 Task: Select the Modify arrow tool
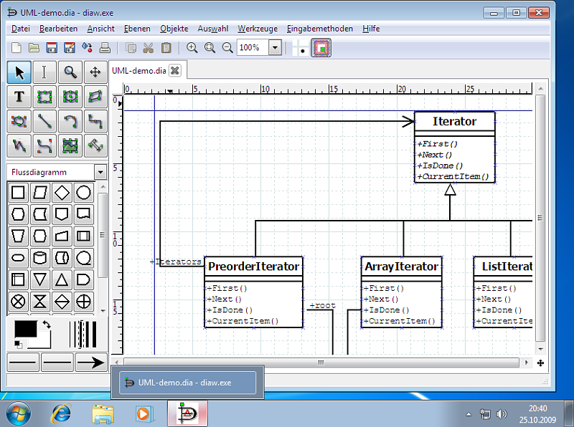click(19, 72)
